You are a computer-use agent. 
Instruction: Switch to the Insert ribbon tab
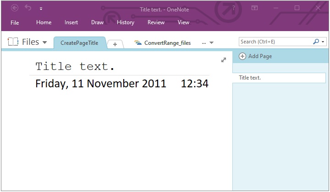click(x=71, y=22)
